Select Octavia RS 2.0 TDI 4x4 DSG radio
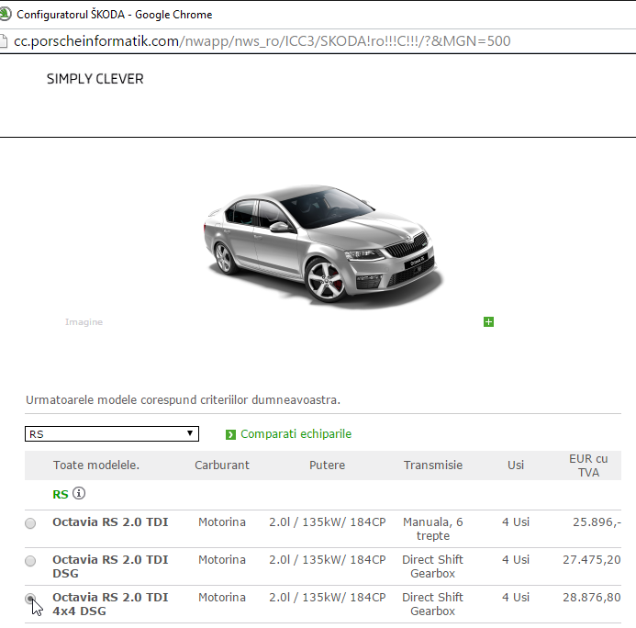The image size is (636, 628). [x=30, y=599]
